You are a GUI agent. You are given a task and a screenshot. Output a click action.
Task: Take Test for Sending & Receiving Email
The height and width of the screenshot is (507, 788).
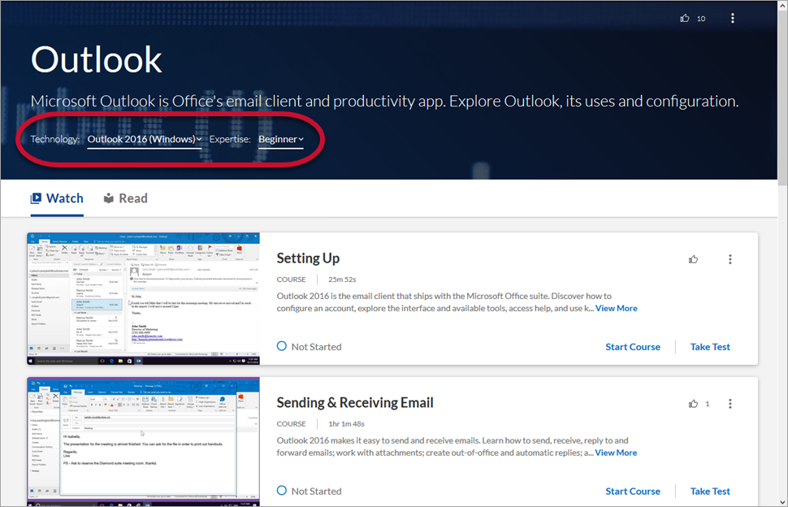click(x=710, y=491)
